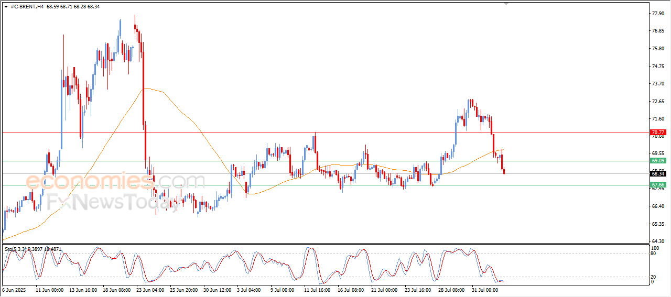
Task: Click the 77.90 price axis value
Action: [657, 14]
